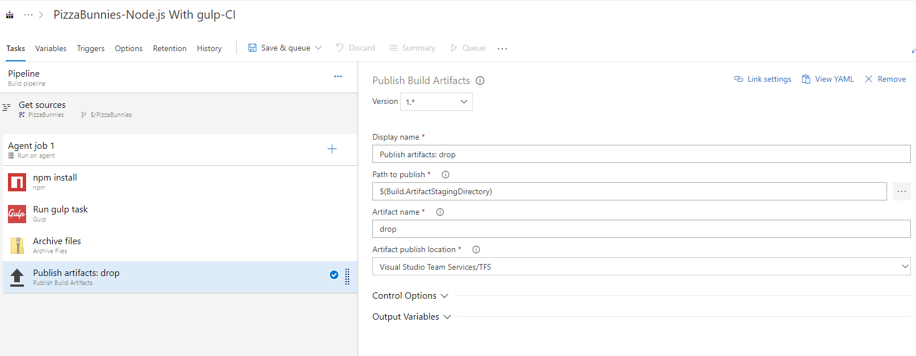Click the drag handle on Publish artifacts task
916x356 pixels.
(347, 277)
